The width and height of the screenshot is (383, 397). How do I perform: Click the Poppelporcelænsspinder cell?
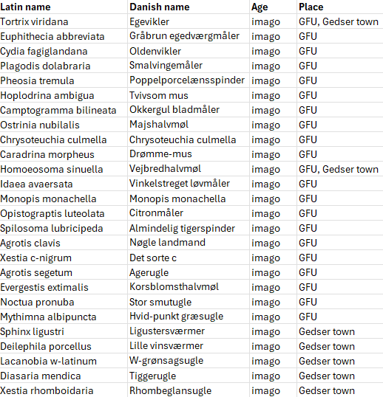[189, 80]
